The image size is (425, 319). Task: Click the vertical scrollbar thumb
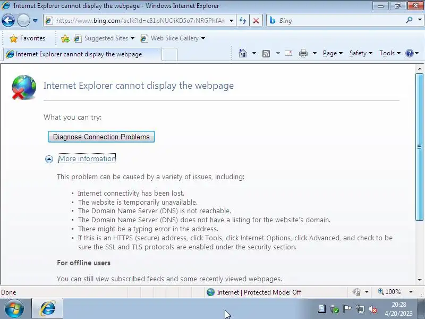tap(419, 147)
